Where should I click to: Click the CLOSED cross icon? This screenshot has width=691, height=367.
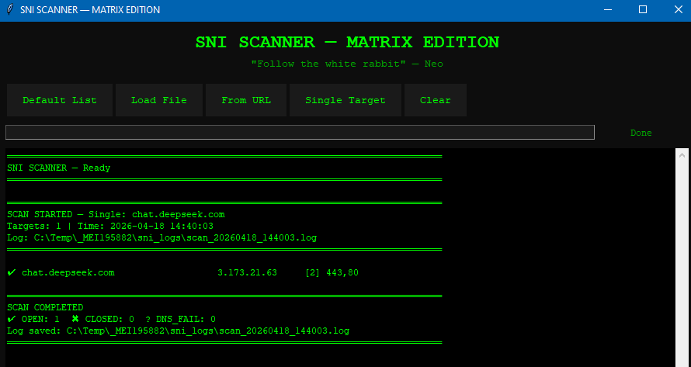(75, 319)
